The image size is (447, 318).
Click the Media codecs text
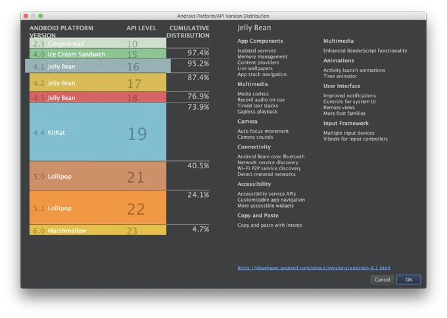pos(253,94)
